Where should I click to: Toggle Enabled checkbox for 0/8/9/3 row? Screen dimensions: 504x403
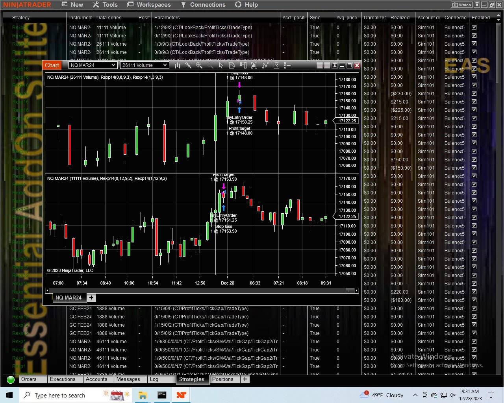point(474,52)
